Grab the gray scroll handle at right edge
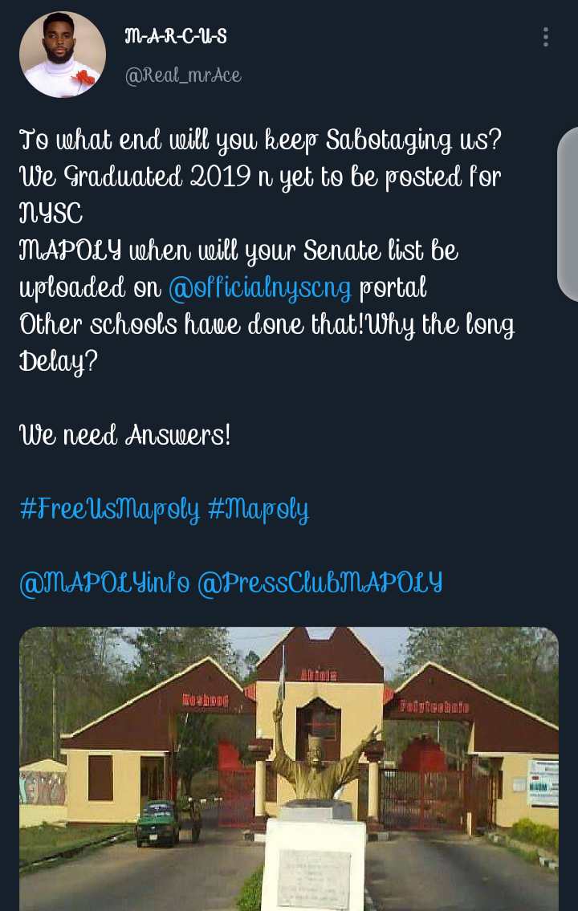578x911 pixels. click(x=568, y=214)
